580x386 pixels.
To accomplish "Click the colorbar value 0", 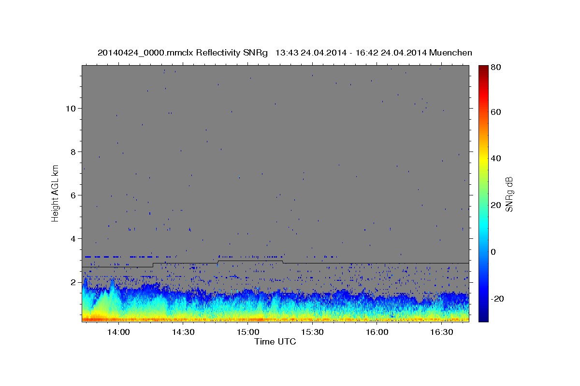I will pos(494,252).
